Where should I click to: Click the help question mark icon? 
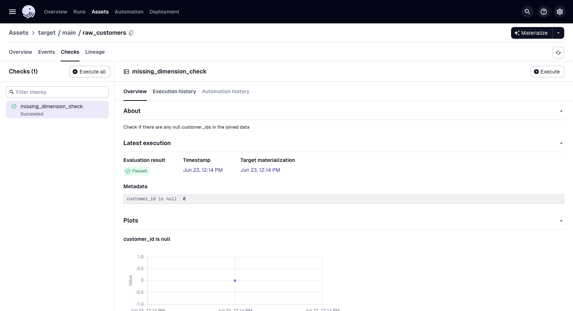[544, 12]
